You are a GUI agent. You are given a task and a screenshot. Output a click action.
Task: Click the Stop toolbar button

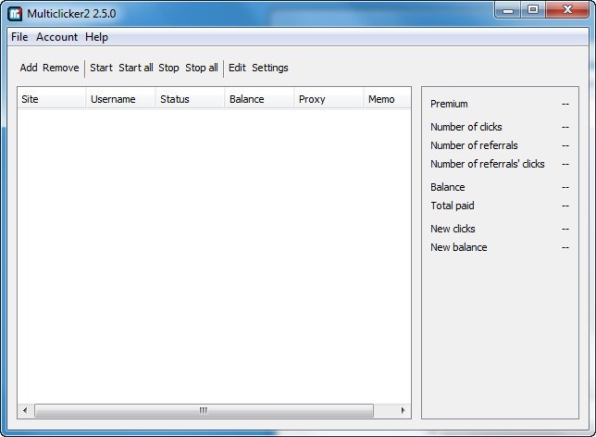pos(168,68)
